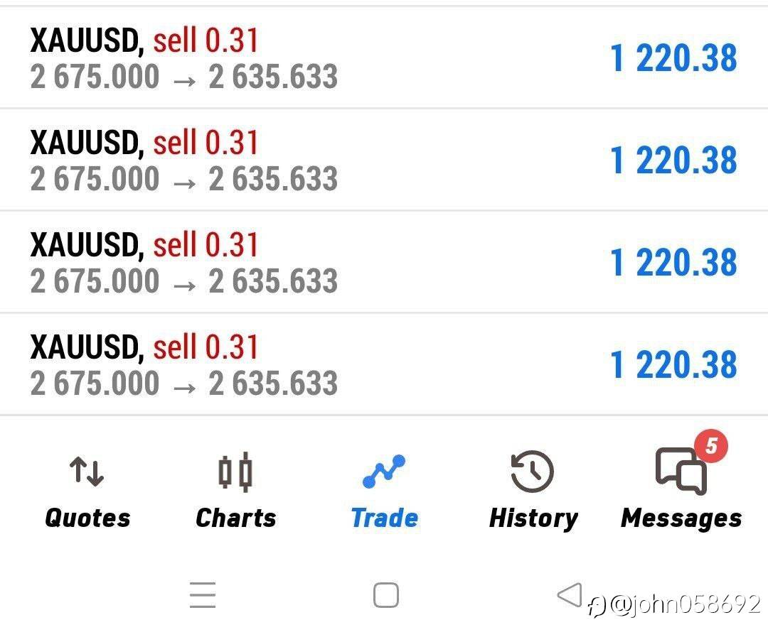This screenshot has height=642, width=768.
Task: Open the Charts tab label
Action: [235, 518]
